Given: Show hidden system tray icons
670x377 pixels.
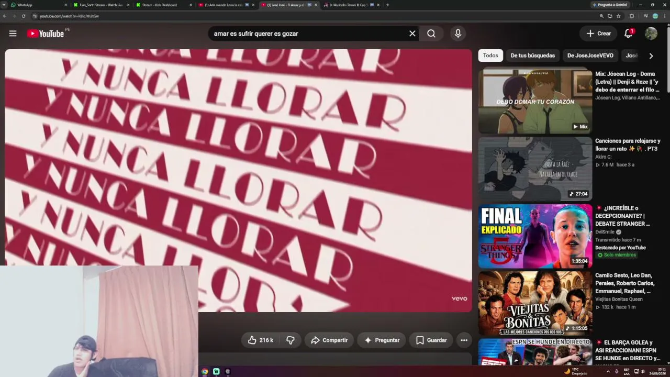Looking at the screenshot, I should [x=608, y=372].
